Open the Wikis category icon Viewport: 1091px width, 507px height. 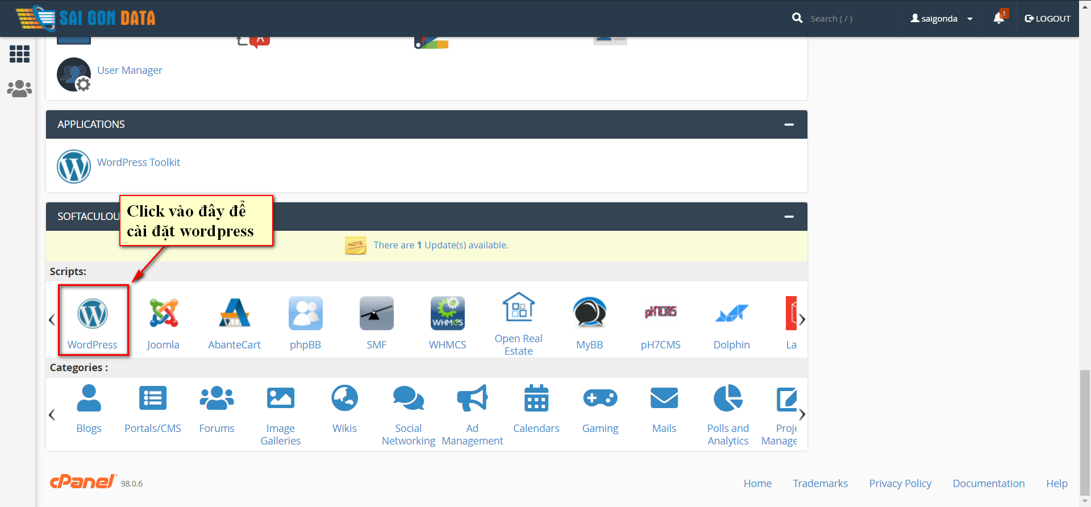click(345, 398)
